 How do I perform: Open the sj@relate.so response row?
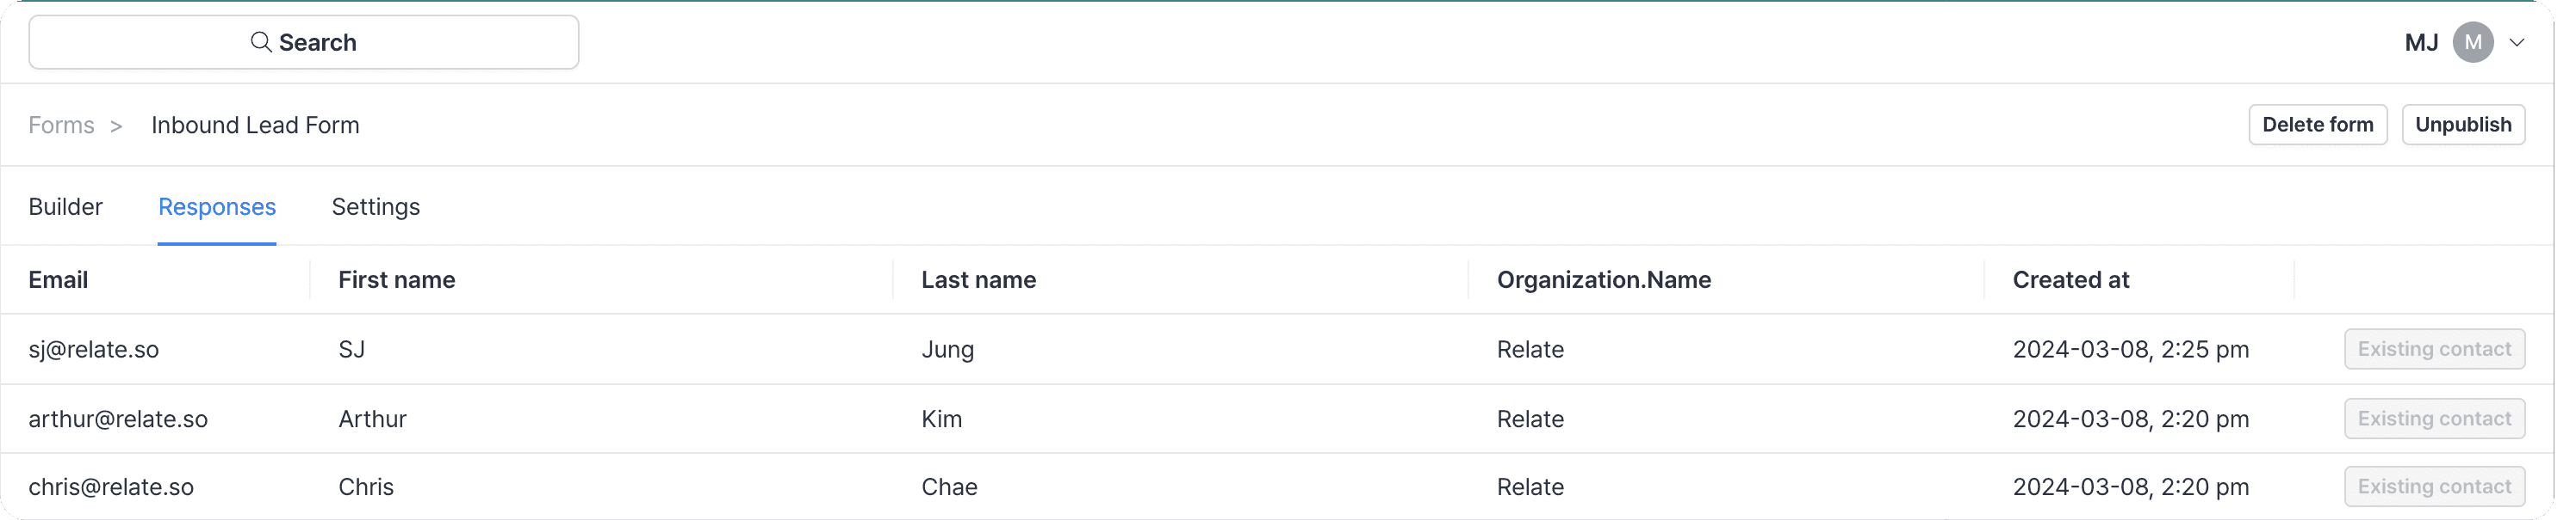pos(1277,349)
